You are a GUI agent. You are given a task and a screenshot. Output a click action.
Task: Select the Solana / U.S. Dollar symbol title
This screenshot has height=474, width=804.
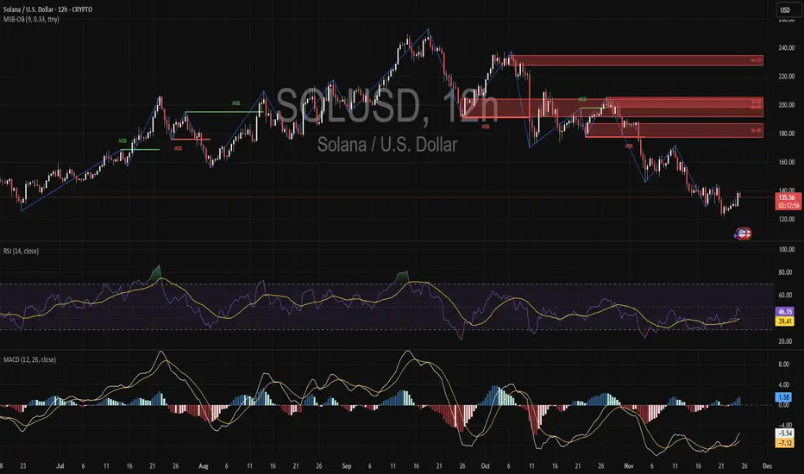[47, 9]
